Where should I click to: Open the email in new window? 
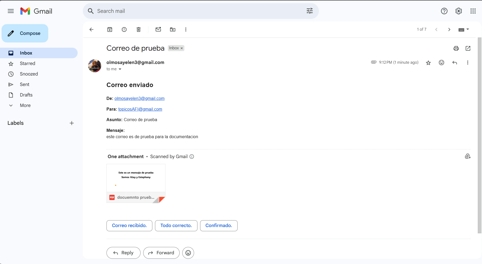(468, 48)
